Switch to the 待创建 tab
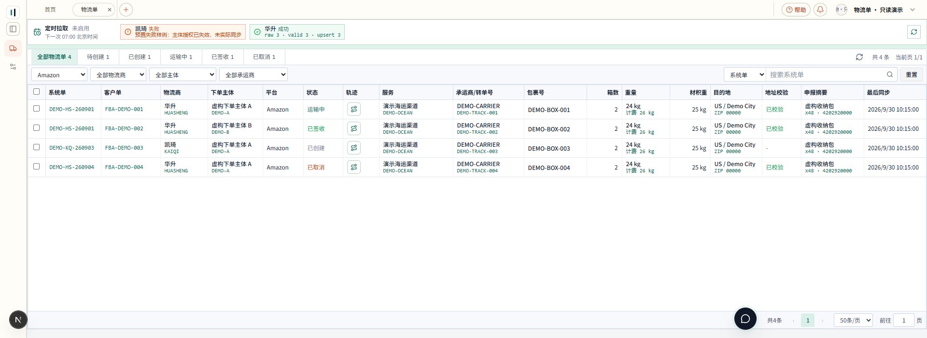This screenshot has width=927, height=338. coord(98,57)
